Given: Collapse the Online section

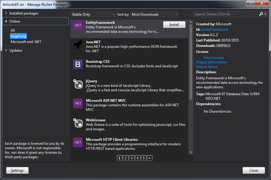Looking at the screenshot, I should 6,21.
